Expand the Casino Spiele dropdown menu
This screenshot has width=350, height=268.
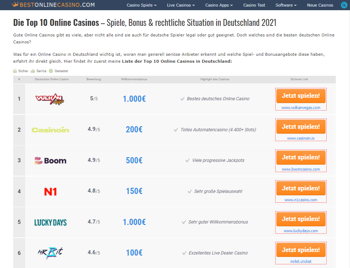[x=141, y=5]
